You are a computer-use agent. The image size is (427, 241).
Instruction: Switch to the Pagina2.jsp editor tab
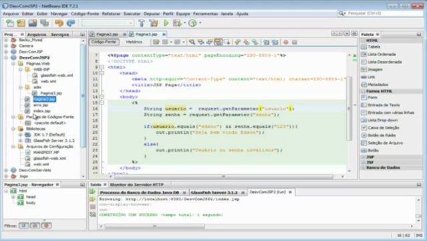[x=107, y=34]
